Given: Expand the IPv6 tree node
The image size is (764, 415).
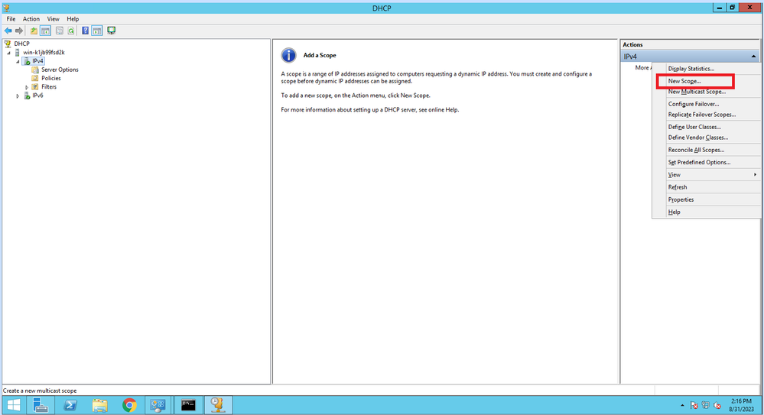Looking at the screenshot, I should [x=18, y=96].
